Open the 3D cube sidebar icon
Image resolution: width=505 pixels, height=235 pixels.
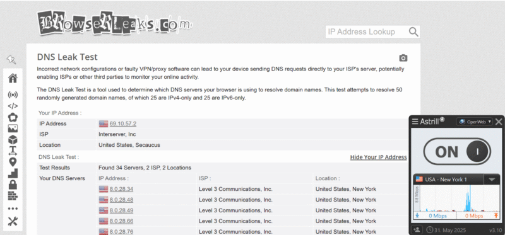(13, 140)
